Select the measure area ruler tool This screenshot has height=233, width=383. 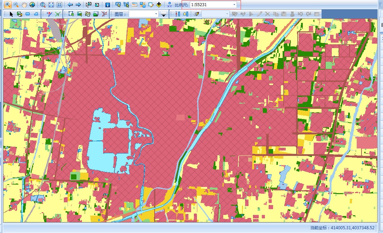[x=186, y=14]
